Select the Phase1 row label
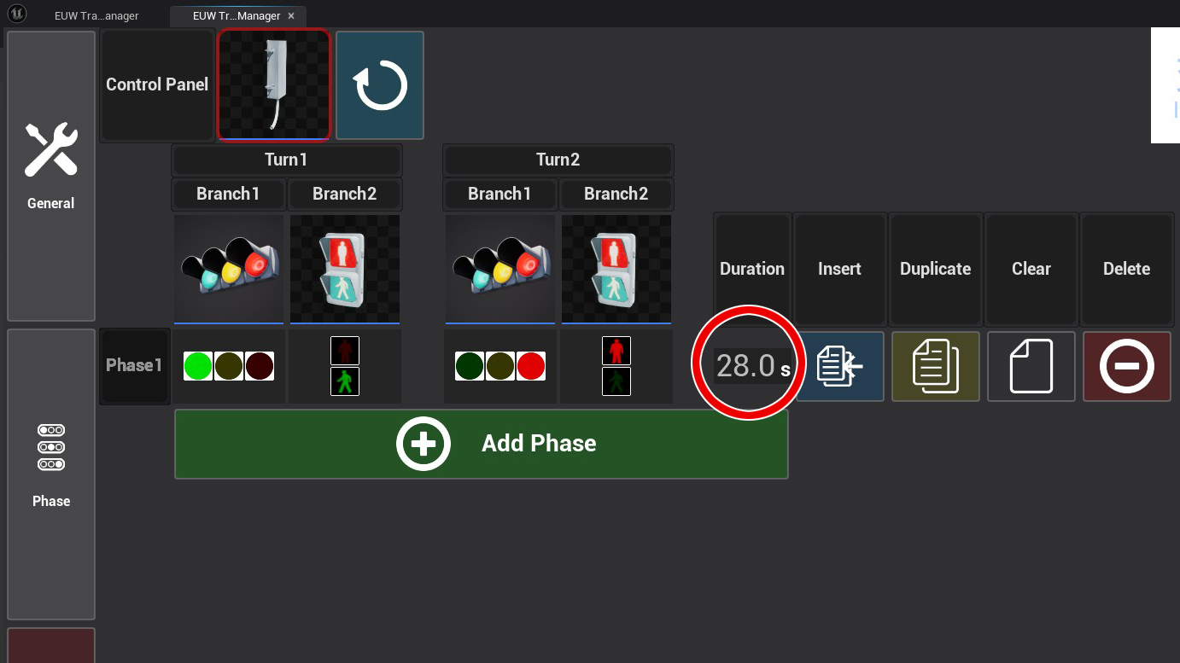Viewport: 1180px width, 663px height. click(134, 365)
